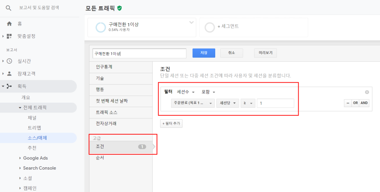Open the 세션당 scope dropdown

228,103
